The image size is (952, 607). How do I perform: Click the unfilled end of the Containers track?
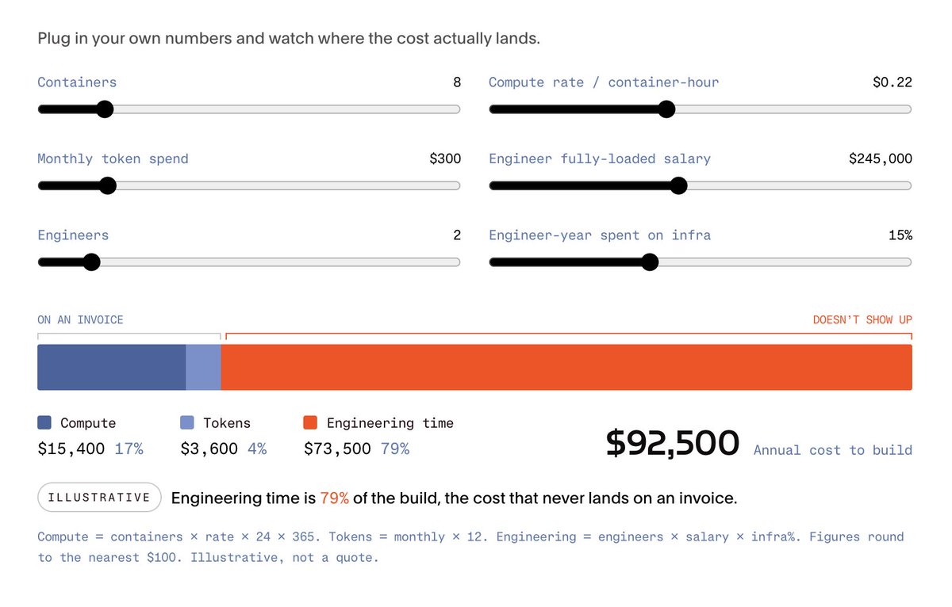coord(287,109)
